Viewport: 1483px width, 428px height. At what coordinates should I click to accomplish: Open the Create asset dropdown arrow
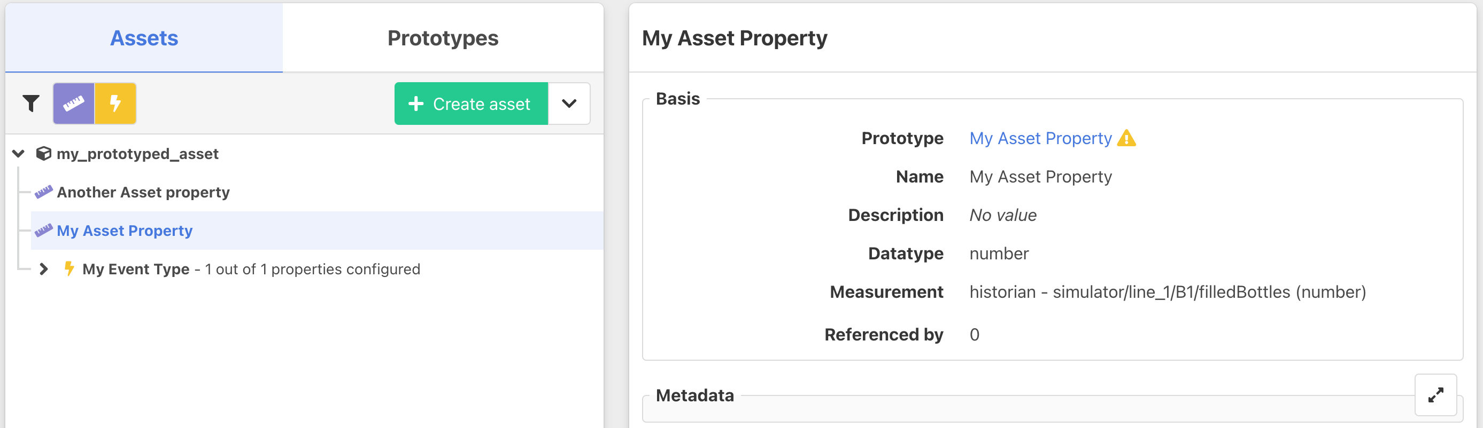(569, 104)
